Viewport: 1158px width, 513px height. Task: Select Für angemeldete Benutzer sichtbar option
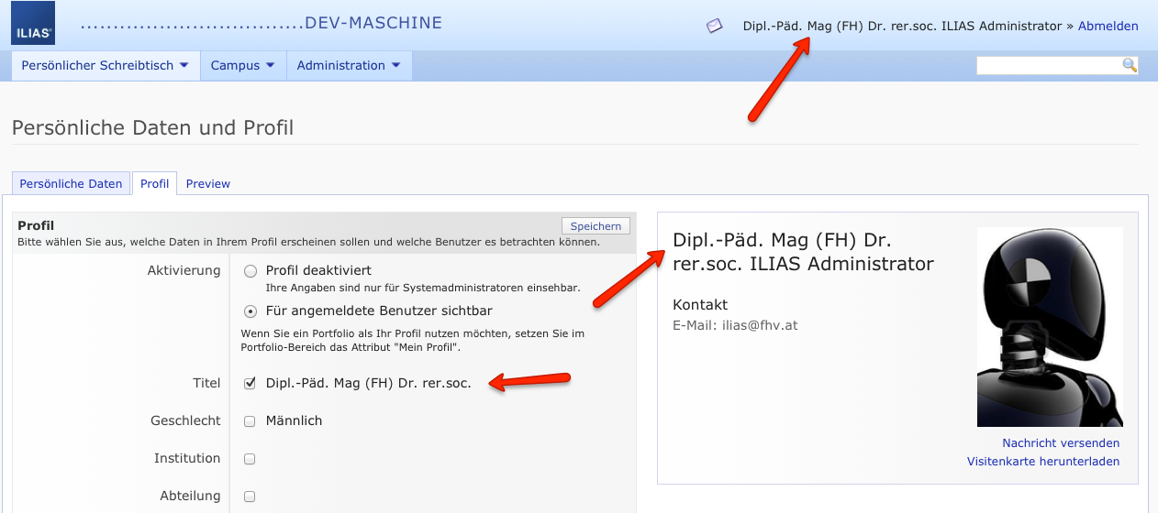(251, 311)
